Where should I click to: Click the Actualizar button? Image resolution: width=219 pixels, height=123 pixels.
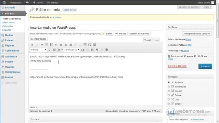point(205,66)
